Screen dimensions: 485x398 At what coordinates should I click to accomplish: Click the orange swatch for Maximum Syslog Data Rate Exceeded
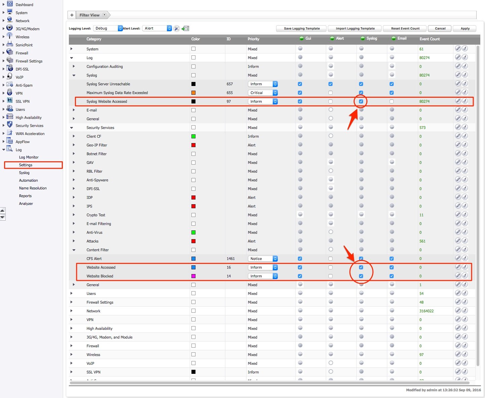[193, 93]
